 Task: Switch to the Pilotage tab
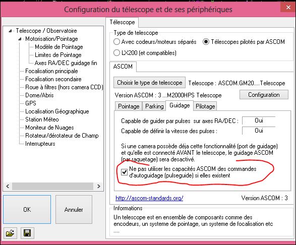(205, 106)
